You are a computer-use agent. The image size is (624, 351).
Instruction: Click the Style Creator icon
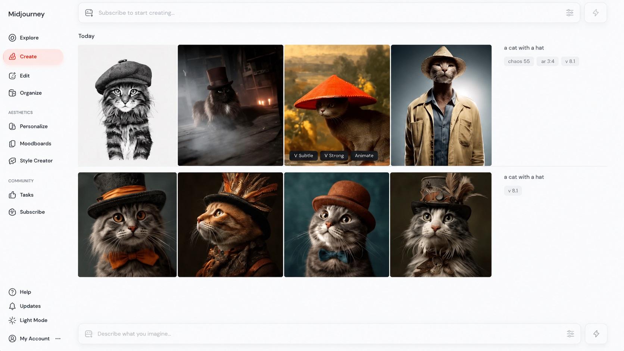click(12, 161)
